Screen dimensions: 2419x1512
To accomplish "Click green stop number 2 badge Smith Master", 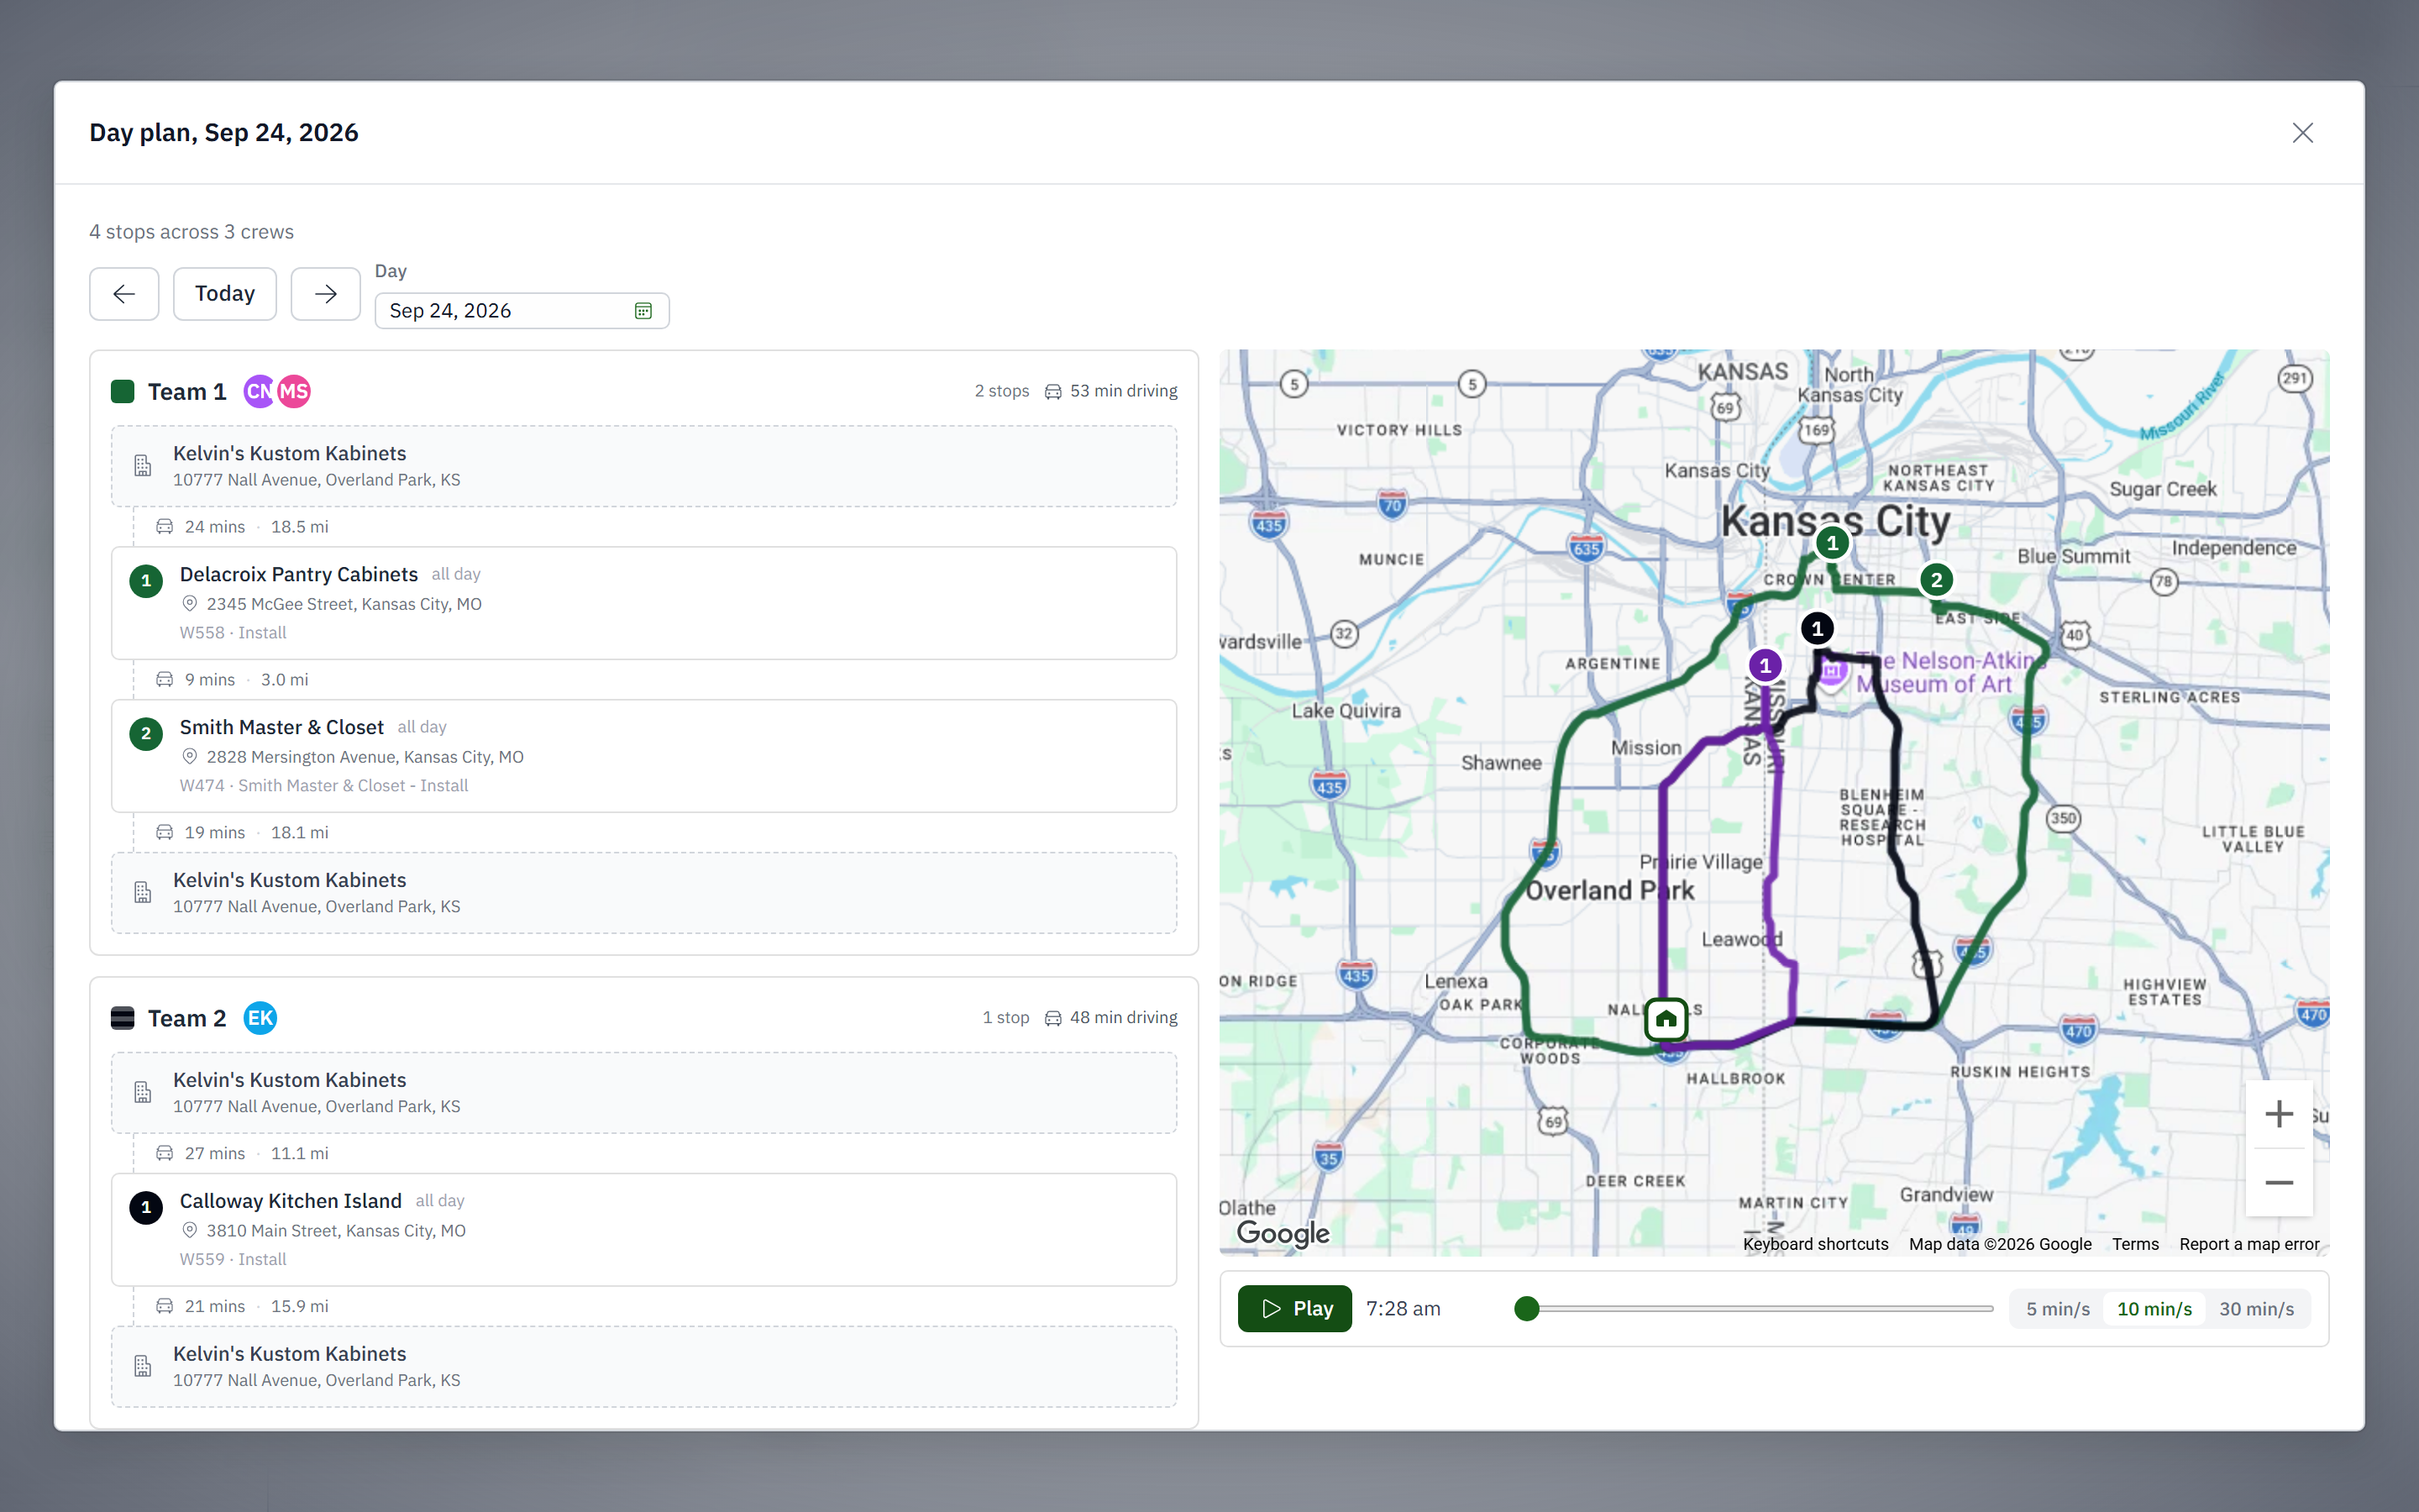I will click(x=146, y=733).
